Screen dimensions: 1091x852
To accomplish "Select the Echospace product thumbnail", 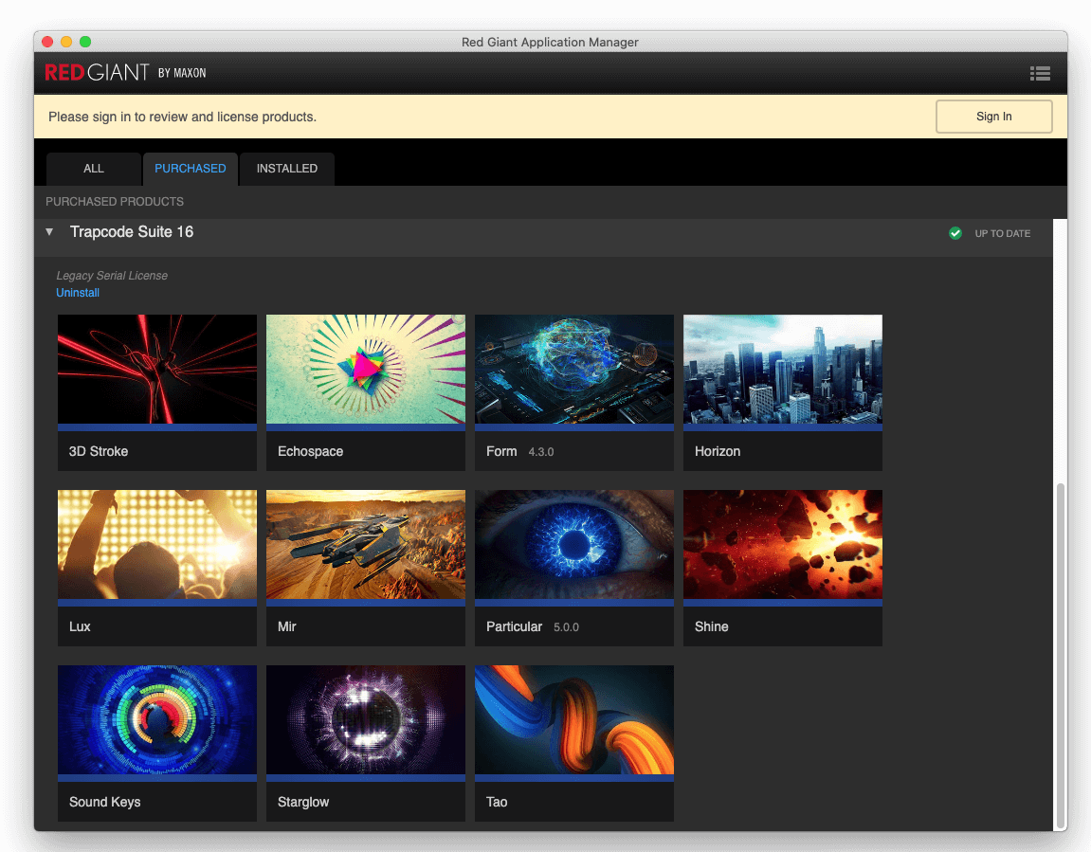I will [366, 369].
